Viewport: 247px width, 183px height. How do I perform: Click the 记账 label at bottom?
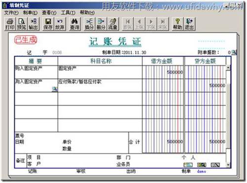(33, 171)
